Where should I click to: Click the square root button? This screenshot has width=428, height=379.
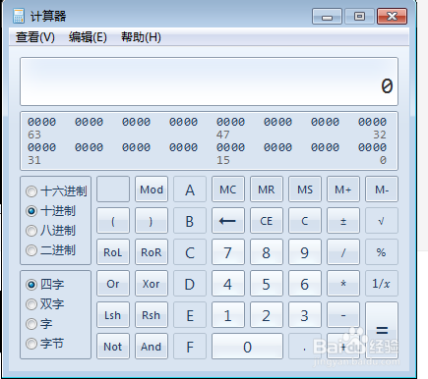tap(382, 221)
